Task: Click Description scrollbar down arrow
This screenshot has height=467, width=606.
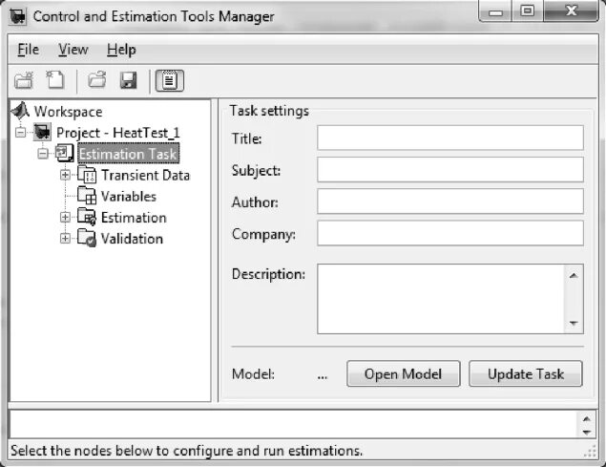Action: [x=574, y=323]
